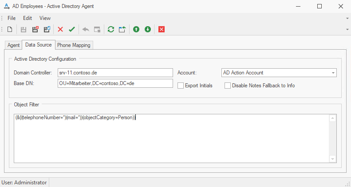Select the Data Source tab
351x187 pixels.
coord(39,45)
